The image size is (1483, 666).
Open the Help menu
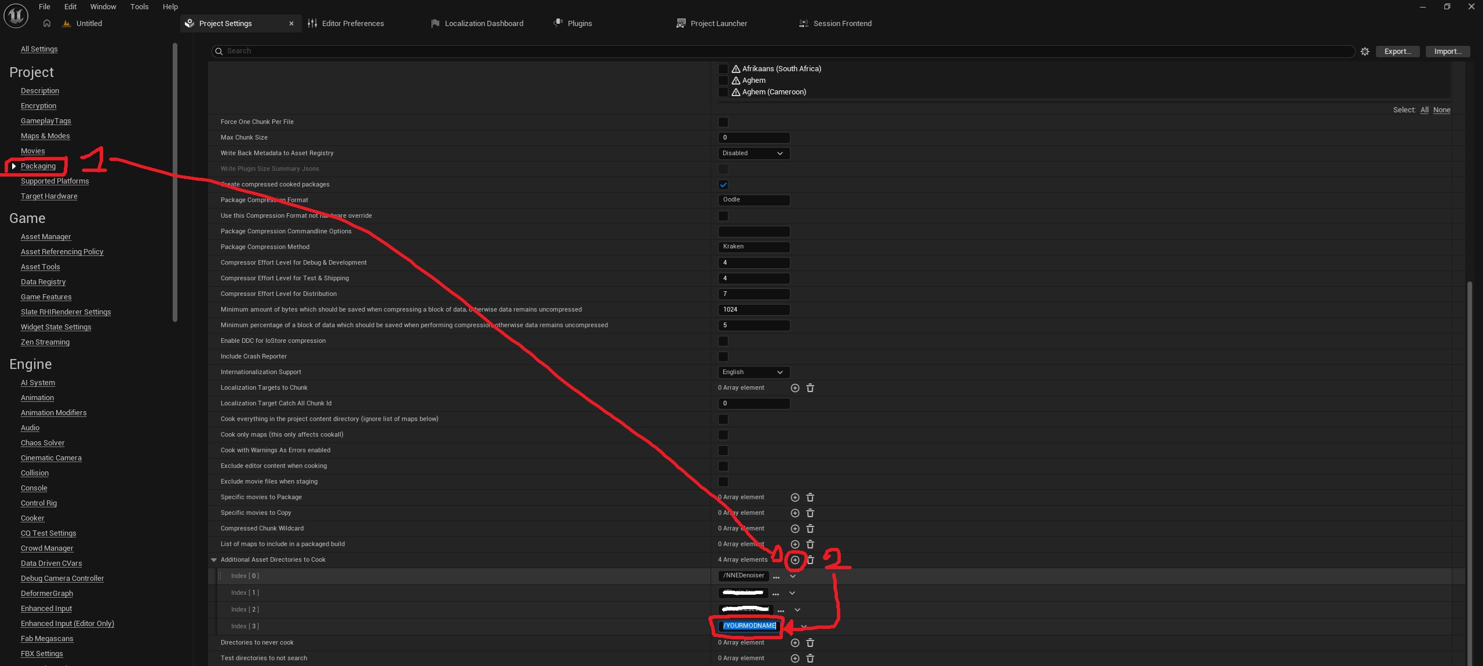[170, 7]
